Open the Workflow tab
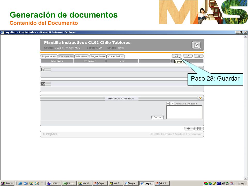The height and width of the screenshot is (186, 248). pos(82,57)
